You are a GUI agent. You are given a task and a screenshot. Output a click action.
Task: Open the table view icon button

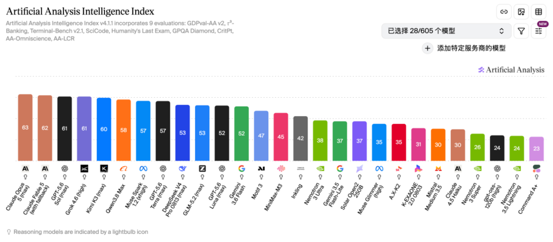click(x=538, y=12)
